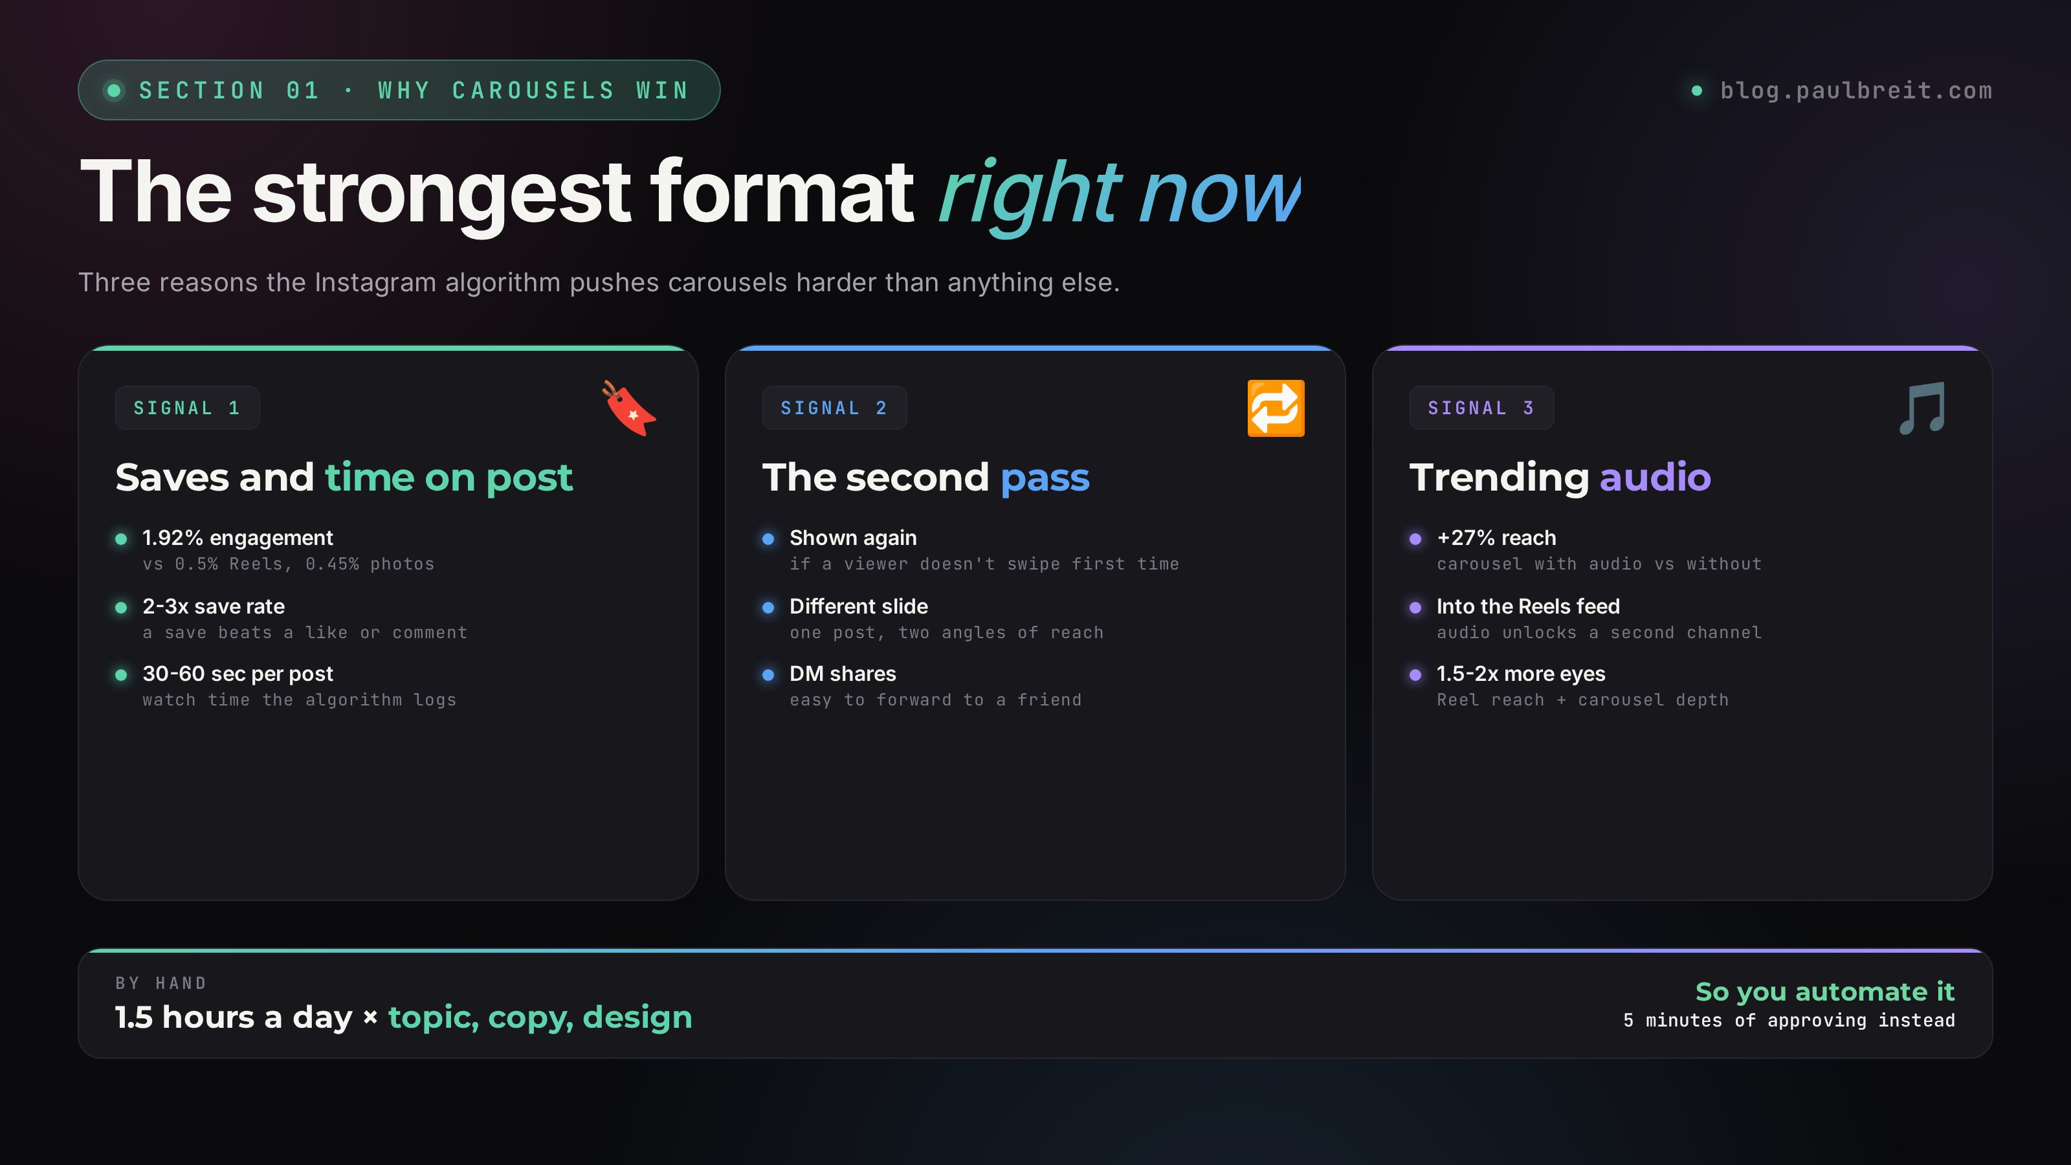This screenshot has height=1165, width=2071.
Task: Click the 30-60 sec per post bullet
Action: pos(237,674)
